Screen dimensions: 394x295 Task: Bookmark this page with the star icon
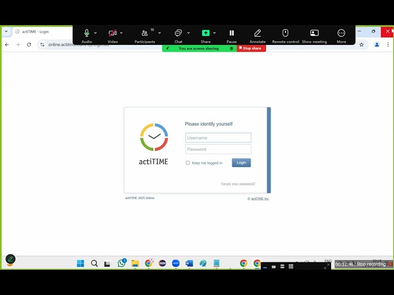click(x=361, y=45)
